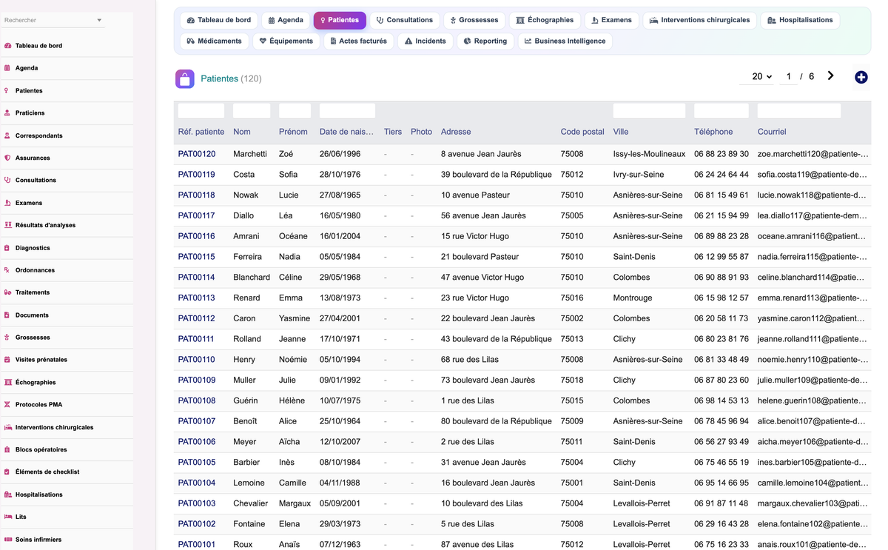Viewport: 888px width, 550px height.
Task: Click phone number 06 98 14 53 13
Action: pos(721,400)
